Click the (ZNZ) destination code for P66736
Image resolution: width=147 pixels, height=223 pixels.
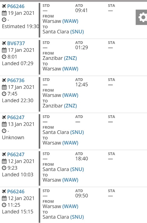70,106
